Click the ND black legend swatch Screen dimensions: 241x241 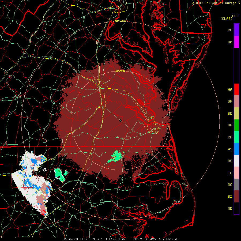(236, 208)
